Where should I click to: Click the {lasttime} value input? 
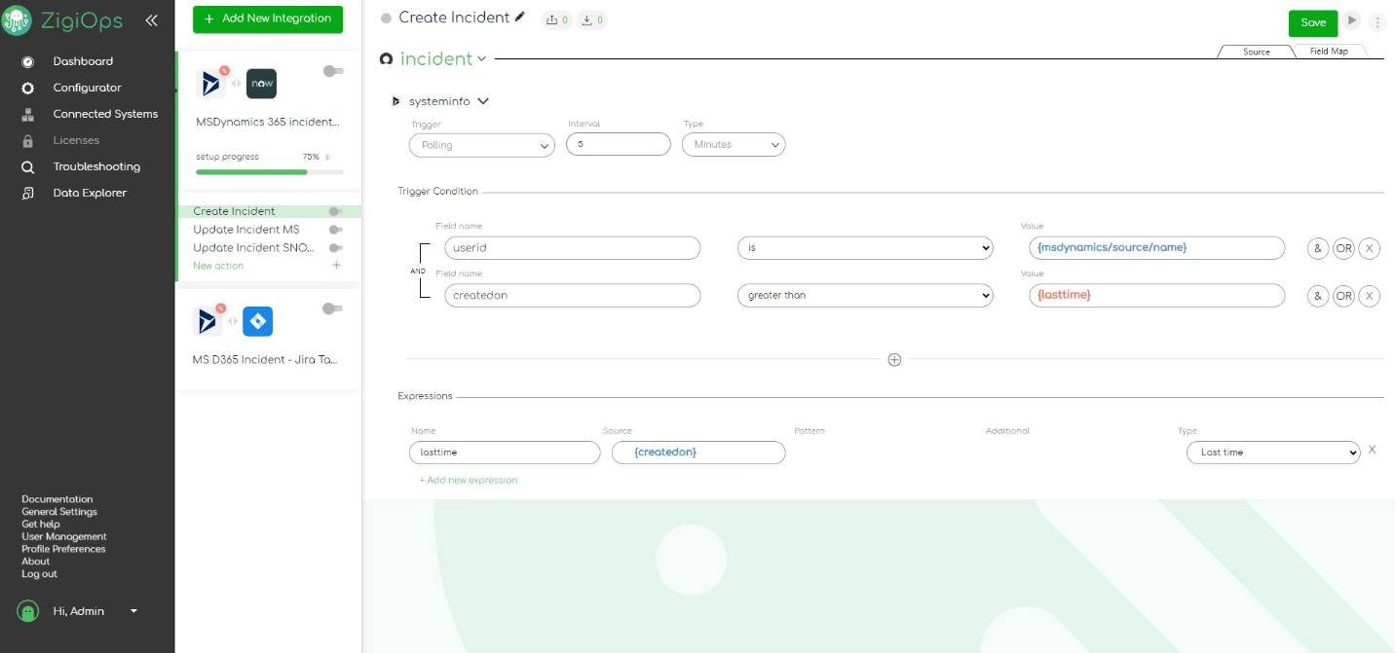pos(1156,296)
